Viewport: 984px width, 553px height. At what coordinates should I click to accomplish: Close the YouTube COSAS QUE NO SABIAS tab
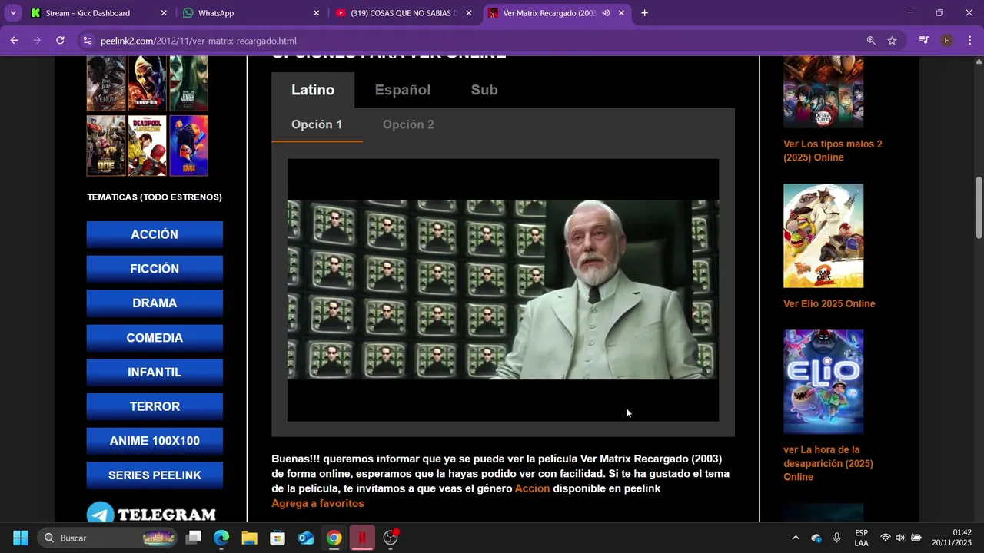[x=469, y=13]
